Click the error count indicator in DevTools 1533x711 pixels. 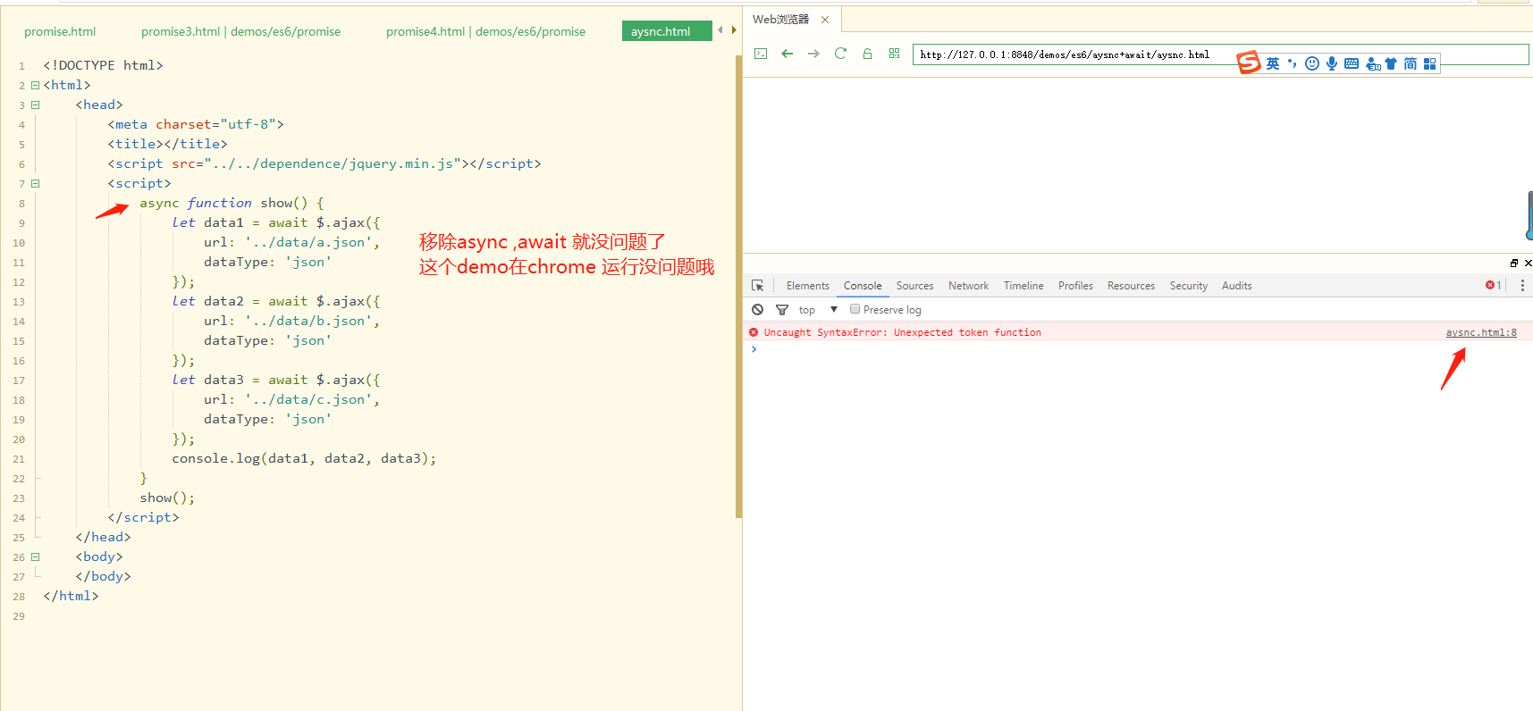click(1493, 285)
